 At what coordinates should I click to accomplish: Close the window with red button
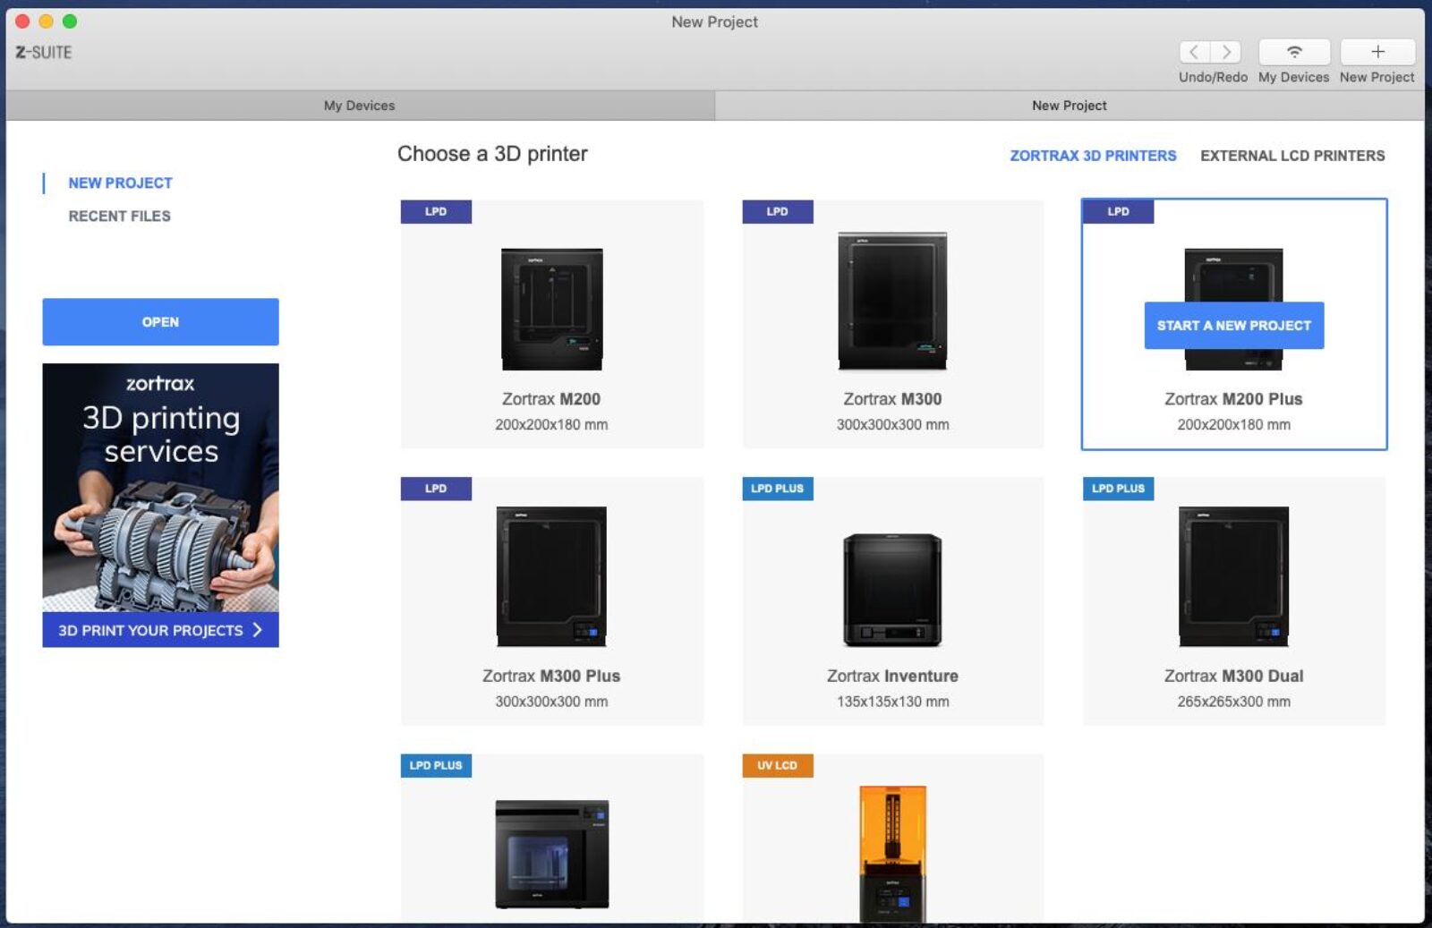click(22, 21)
